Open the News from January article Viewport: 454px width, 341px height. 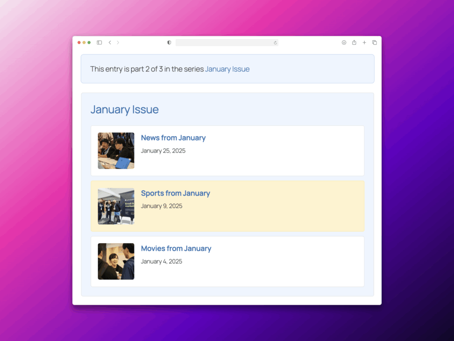[173, 138]
